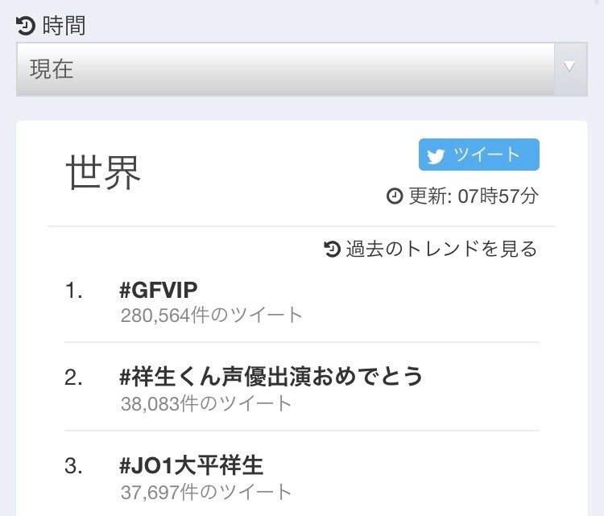Click the Twitter bird icon on tweet button

point(436,155)
